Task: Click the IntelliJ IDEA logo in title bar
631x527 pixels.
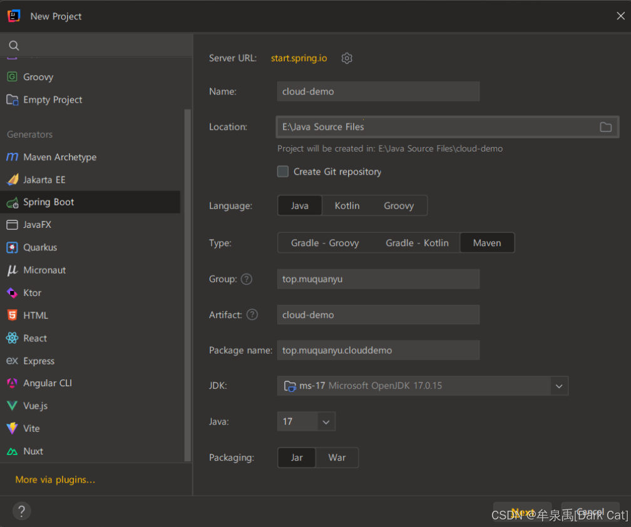Action: (14, 16)
